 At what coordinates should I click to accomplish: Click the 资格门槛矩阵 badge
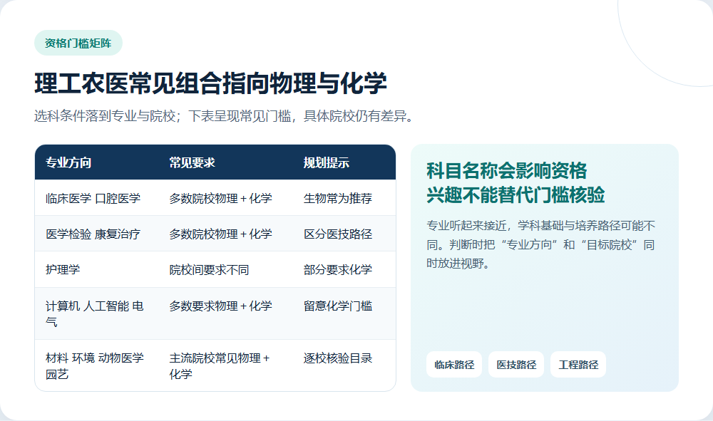pos(78,43)
